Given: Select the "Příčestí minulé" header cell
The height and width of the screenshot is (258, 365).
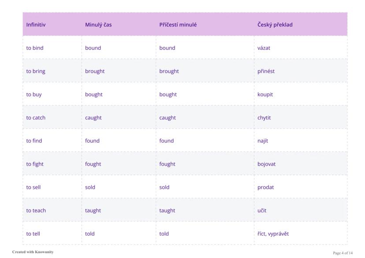Looking at the screenshot, I should click(178, 25).
